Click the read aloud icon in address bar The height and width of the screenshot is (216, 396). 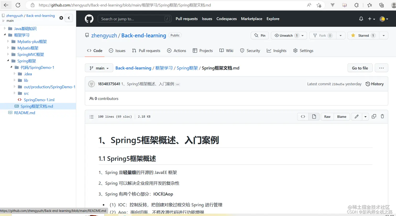click(309, 5)
